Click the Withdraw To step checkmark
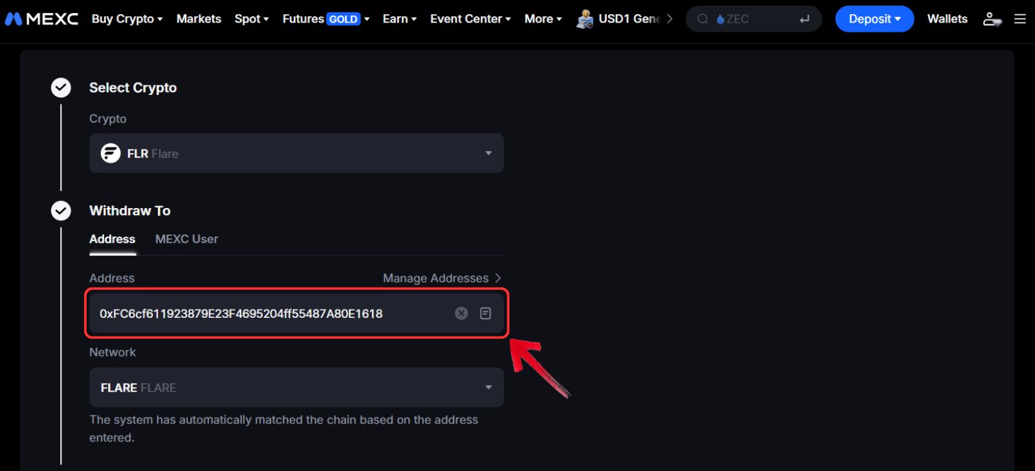Viewport: 1035px width, 471px height. tap(61, 211)
